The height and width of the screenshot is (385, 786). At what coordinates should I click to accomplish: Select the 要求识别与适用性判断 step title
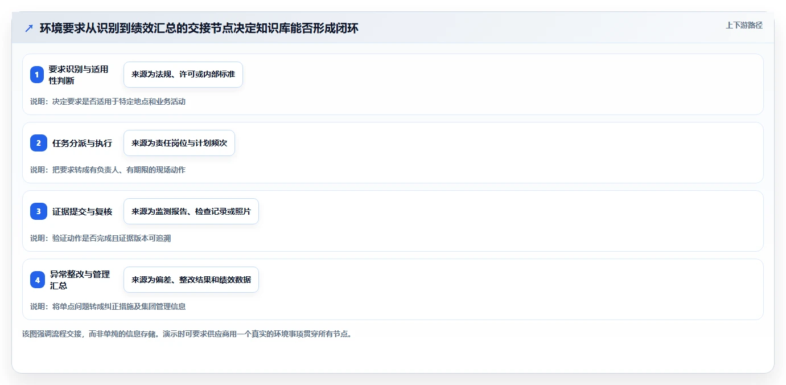(79, 75)
